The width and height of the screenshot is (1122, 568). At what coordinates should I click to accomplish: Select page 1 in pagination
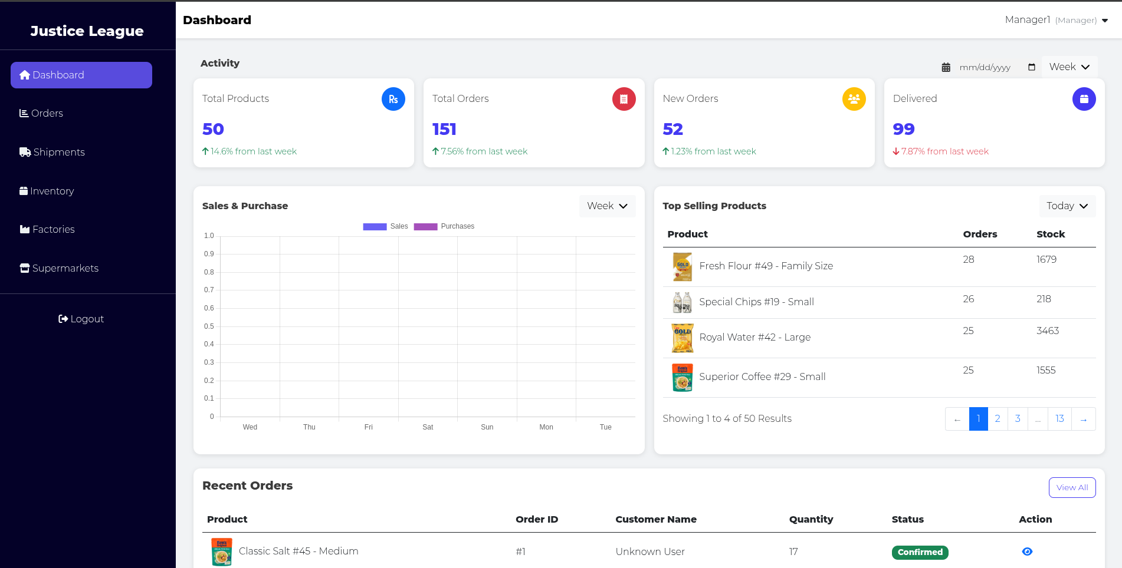pyautogui.click(x=978, y=419)
